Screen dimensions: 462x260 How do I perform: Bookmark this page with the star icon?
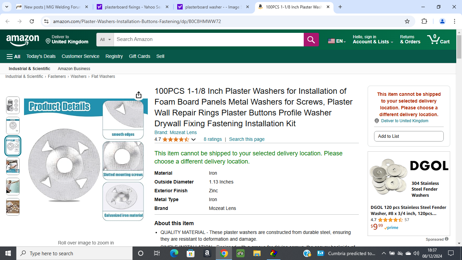point(407,21)
